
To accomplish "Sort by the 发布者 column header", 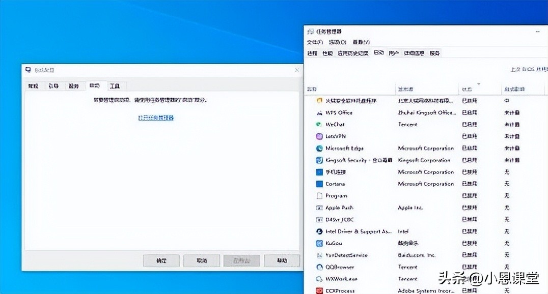I will coord(427,89).
